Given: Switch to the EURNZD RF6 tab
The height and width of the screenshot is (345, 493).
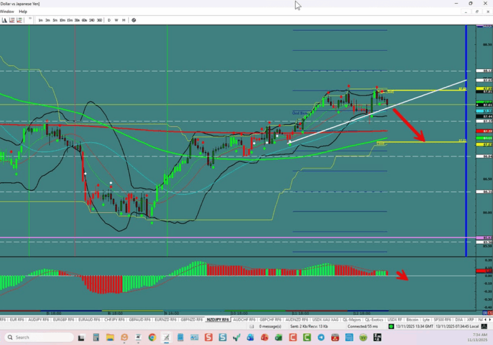Looking at the screenshot, I should tap(166, 319).
